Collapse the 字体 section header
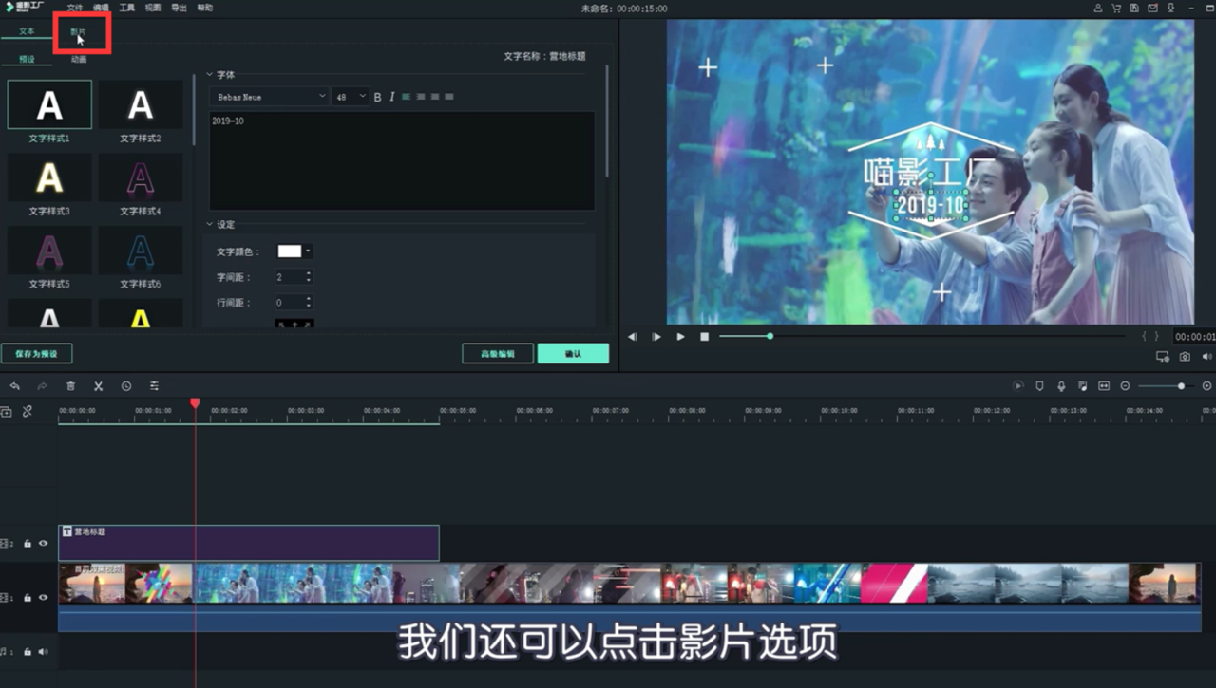Viewport: 1216px width, 688px height. click(x=211, y=74)
